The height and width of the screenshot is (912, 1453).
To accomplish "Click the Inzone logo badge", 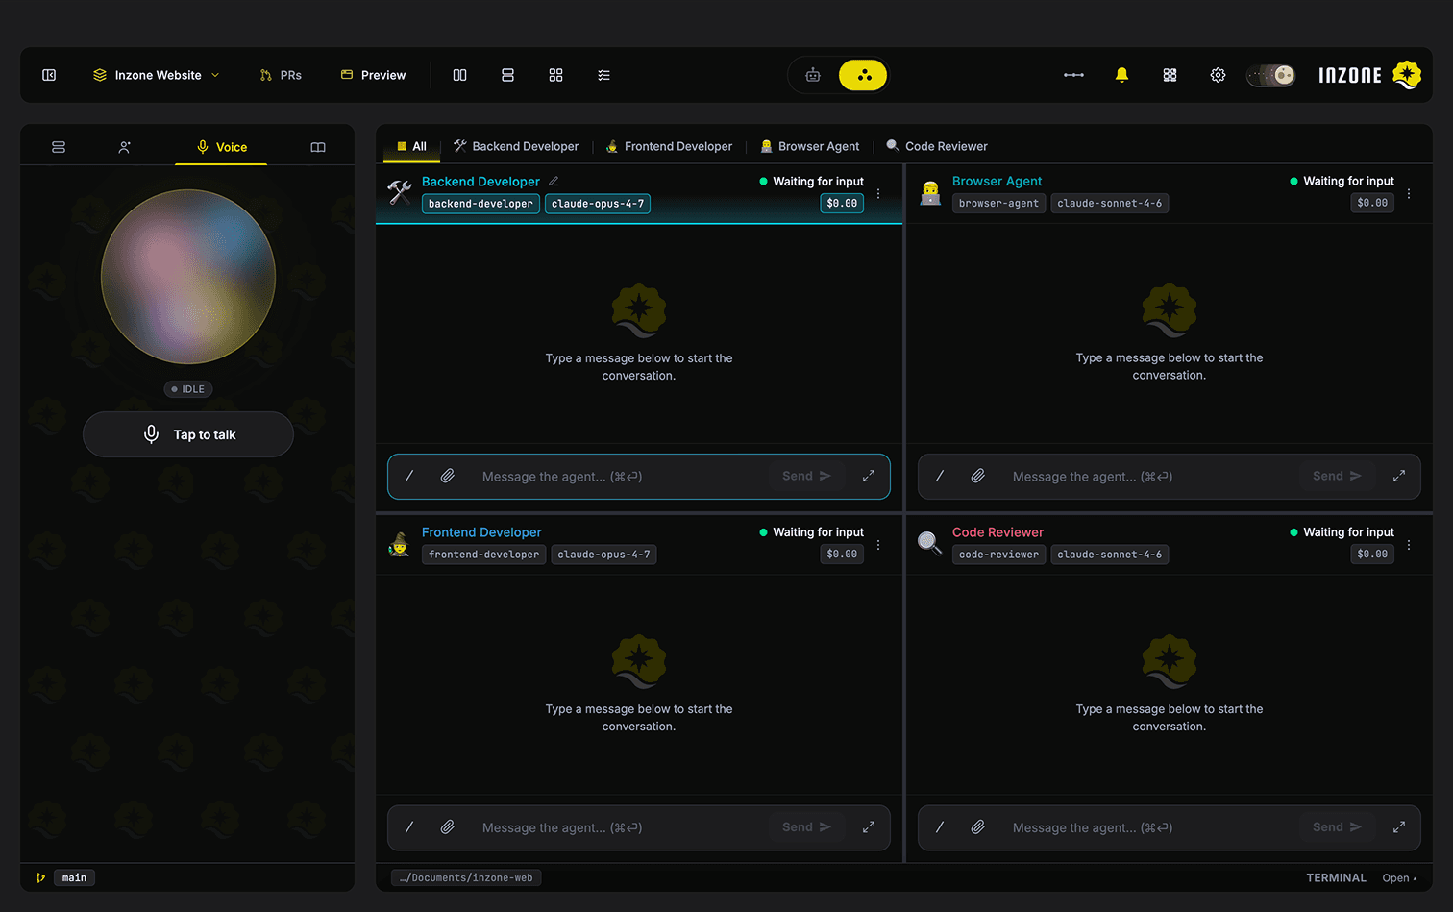I will [x=1407, y=75].
